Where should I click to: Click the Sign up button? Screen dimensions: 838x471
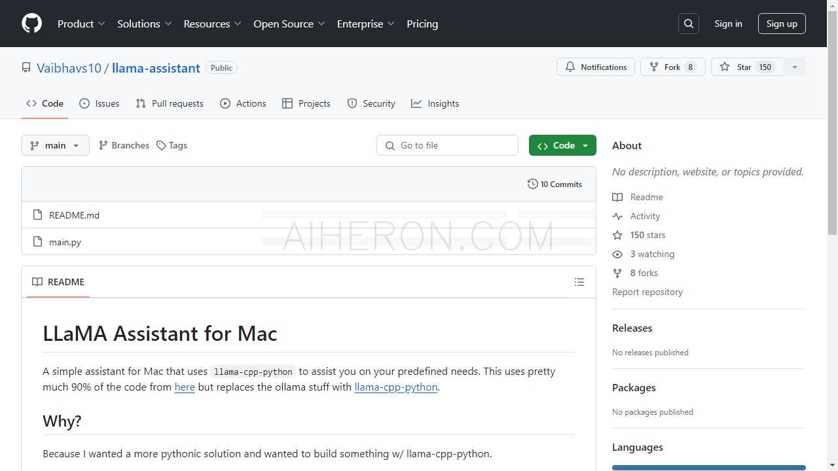782,24
